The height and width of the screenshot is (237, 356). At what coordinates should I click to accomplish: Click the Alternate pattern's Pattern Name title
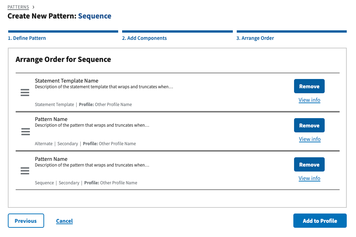tap(51, 119)
